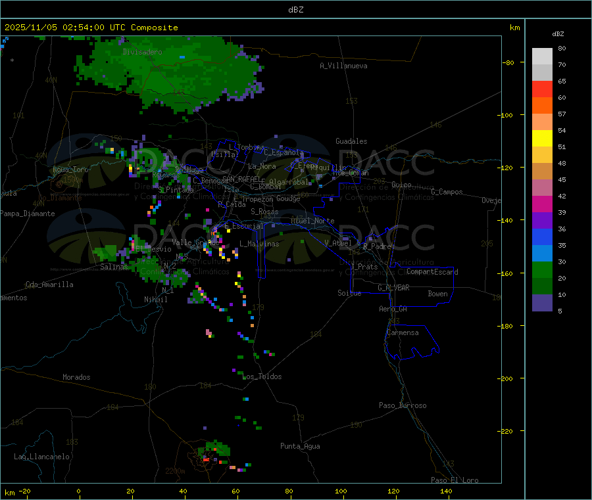Click the timestamp '2025/11/05 02:54:00 UTC Composite'
Image resolution: width=592 pixels, height=500 pixels.
91,28
